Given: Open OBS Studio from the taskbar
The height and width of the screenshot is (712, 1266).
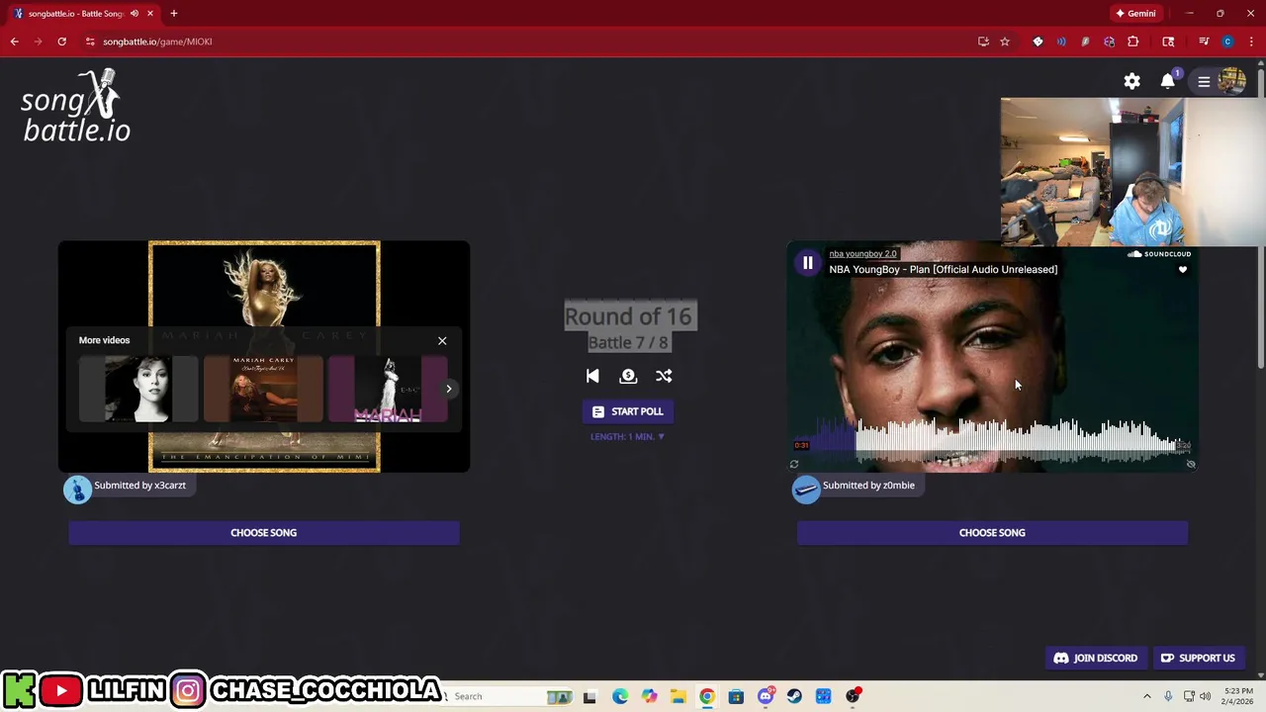Looking at the screenshot, I should [853, 696].
